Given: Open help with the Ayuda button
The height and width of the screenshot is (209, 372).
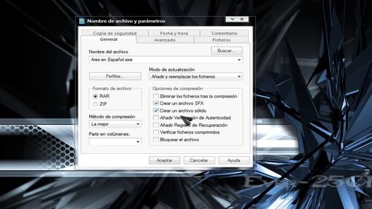Looking at the screenshot, I should tap(234, 160).
